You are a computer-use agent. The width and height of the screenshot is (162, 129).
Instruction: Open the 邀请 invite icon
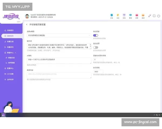click(x=143, y=16)
